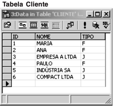Click the Cancel Execution icon
Viewport: 113px width, 106px height.
click(x=96, y=25)
